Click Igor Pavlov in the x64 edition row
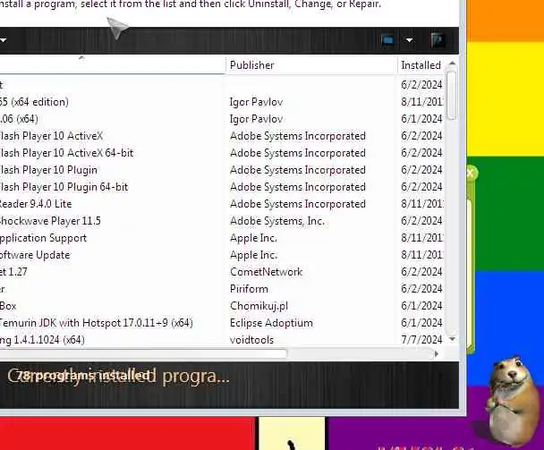This screenshot has height=450, width=544. click(256, 102)
